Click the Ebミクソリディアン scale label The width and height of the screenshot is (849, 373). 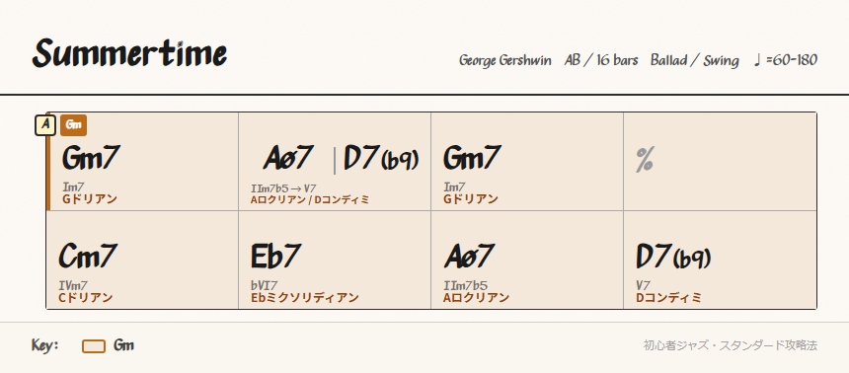tap(305, 298)
